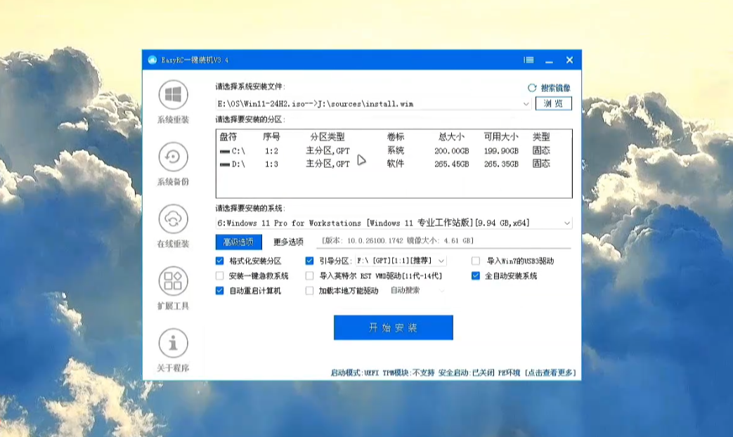733x437 pixels.
Task: Toggle 自动重启计算机 checkbox
Action: tap(220, 291)
